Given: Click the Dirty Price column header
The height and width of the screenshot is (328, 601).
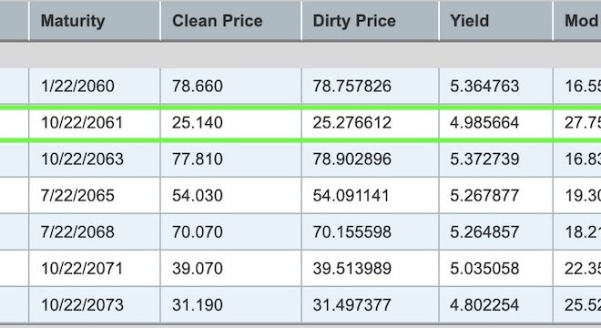Looking at the screenshot, I should pyautogui.click(x=371, y=21).
